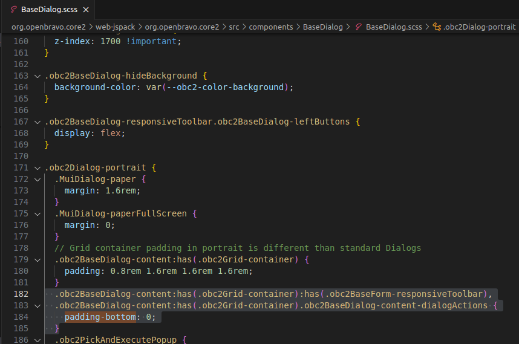
Task: Click the flex value on line 168
Action: pos(111,133)
